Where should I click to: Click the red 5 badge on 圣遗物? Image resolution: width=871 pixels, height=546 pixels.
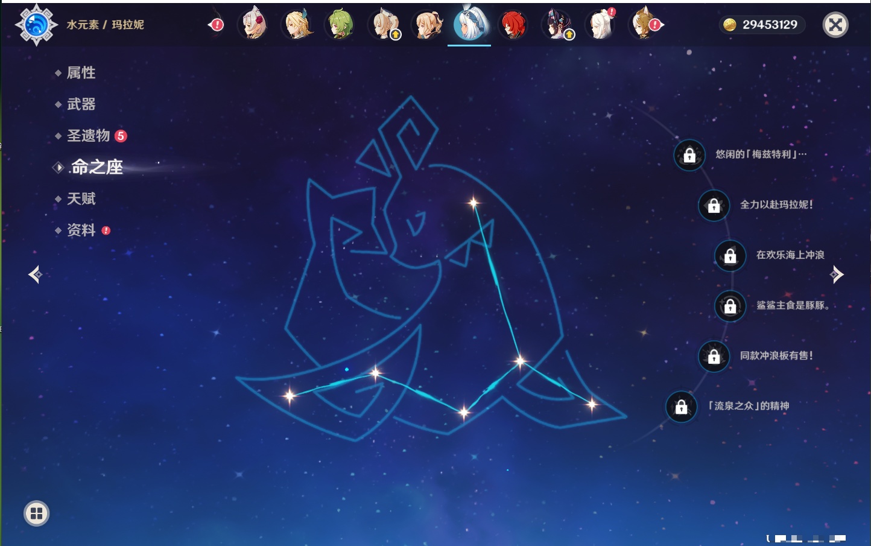click(x=121, y=136)
